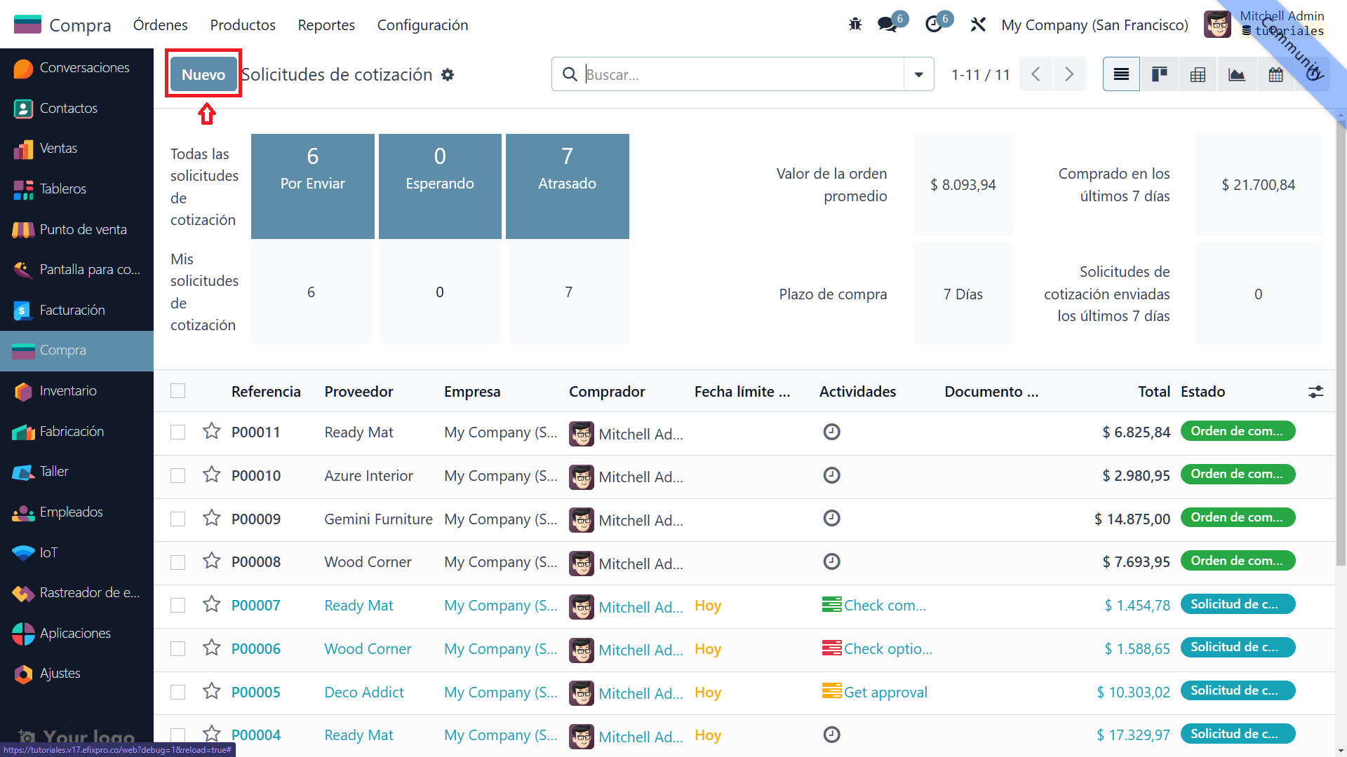The image size is (1347, 757).
Task: Open the Reportes menu
Action: [x=326, y=25]
